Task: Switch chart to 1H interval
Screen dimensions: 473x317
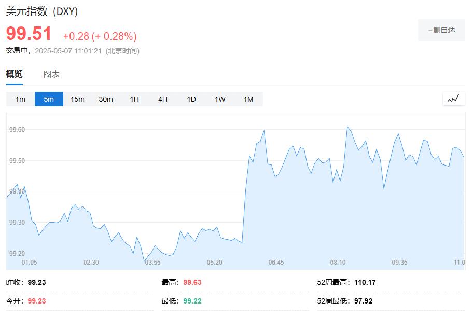Action: pos(133,99)
